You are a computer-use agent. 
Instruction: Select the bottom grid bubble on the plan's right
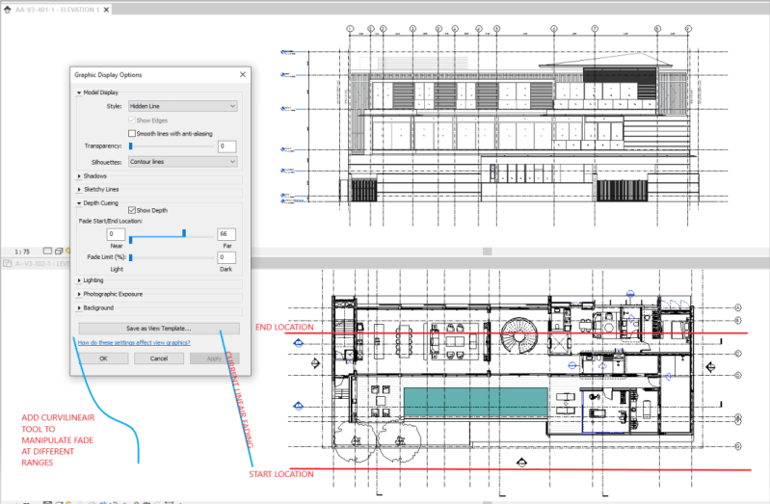(737, 446)
